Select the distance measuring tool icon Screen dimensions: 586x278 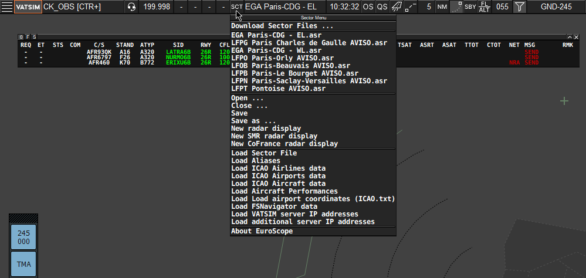(411, 6)
